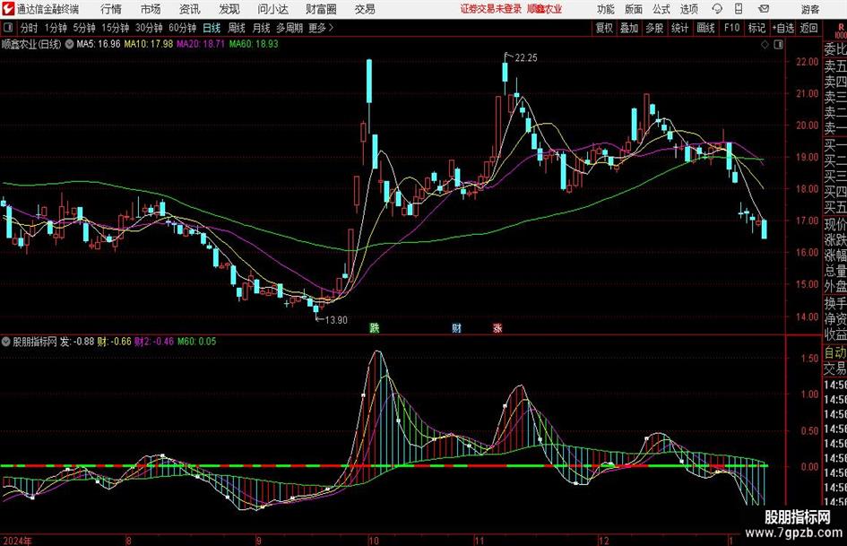The height and width of the screenshot is (546, 847).
Task: Switch to 月线 monthly period tab
Action: tap(261, 28)
